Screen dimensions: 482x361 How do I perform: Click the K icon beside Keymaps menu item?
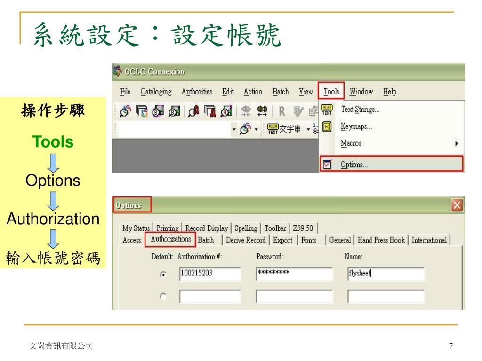(x=327, y=126)
